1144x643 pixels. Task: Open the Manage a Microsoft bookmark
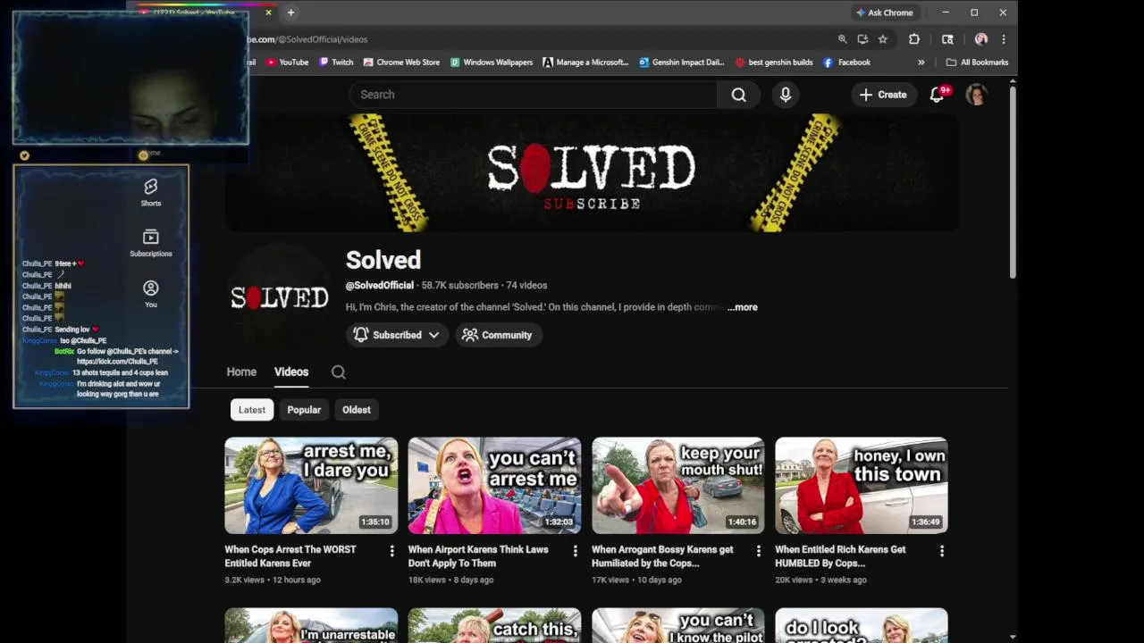(585, 63)
